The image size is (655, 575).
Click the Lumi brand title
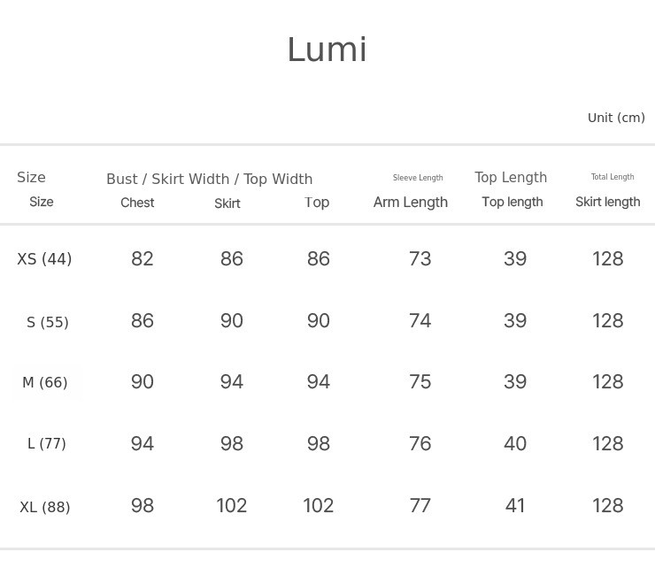327,50
